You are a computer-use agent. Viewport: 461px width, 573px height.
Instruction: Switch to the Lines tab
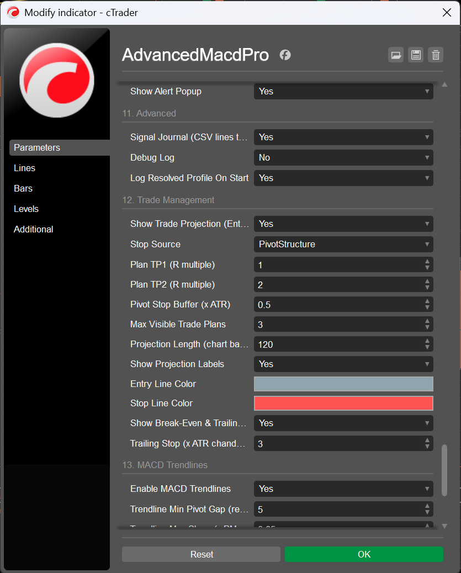(x=24, y=168)
